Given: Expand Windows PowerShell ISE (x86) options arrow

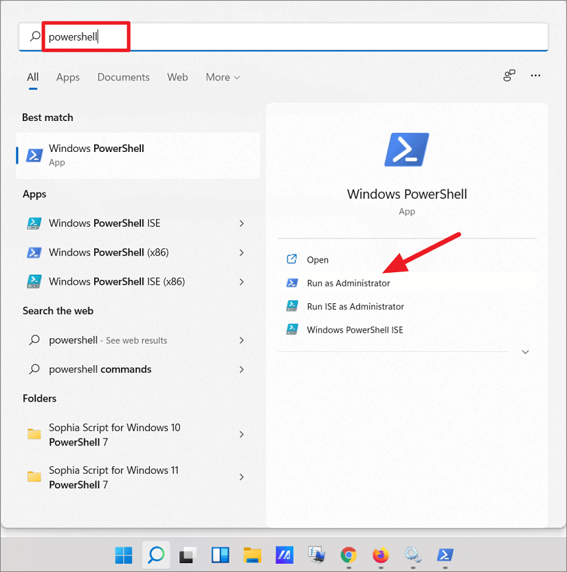Looking at the screenshot, I should coord(241,282).
